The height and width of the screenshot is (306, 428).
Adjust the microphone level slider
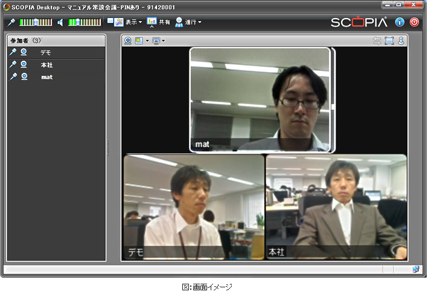click(x=36, y=22)
